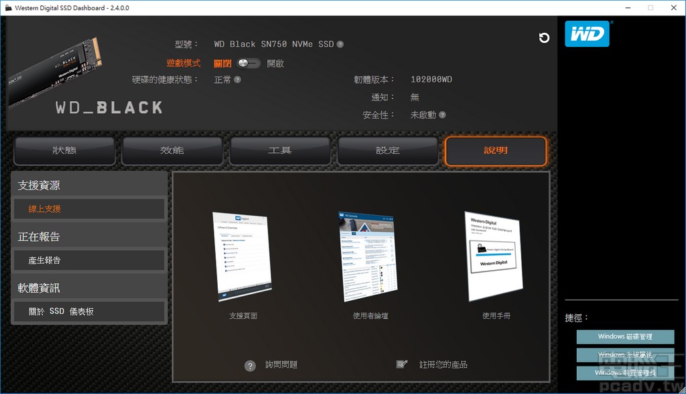The width and height of the screenshot is (686, 394).
Task: Open the 支援頁面 thumbnail
Action: pos(243,257)
